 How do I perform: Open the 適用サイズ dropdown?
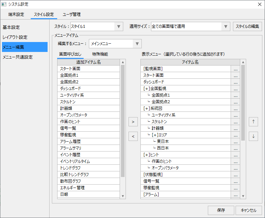(x=226, y=26)
